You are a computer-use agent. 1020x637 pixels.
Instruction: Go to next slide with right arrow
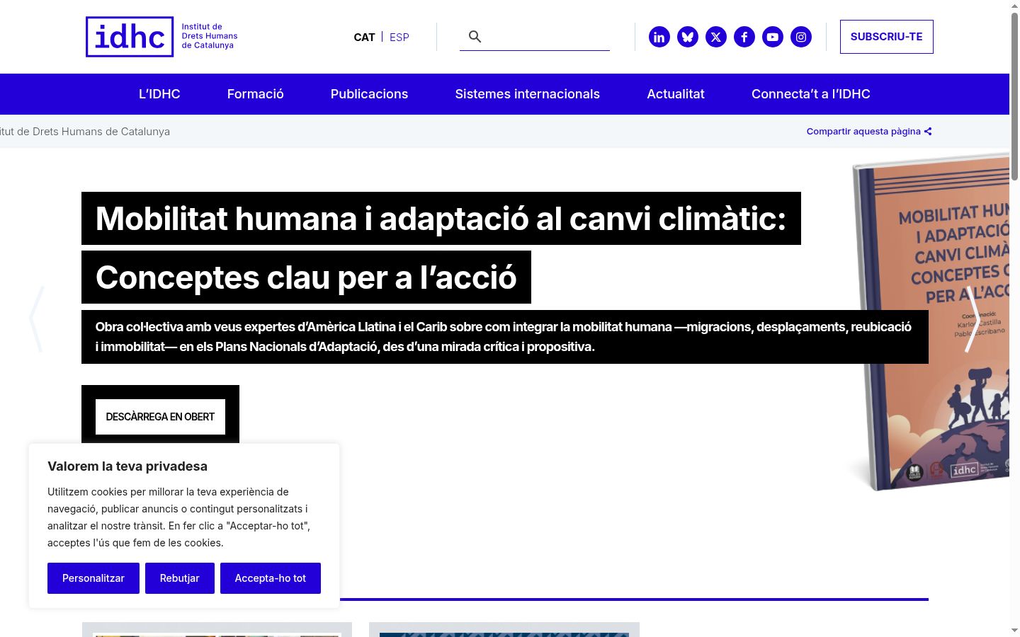pyautogui.click(x=973, y=319)
